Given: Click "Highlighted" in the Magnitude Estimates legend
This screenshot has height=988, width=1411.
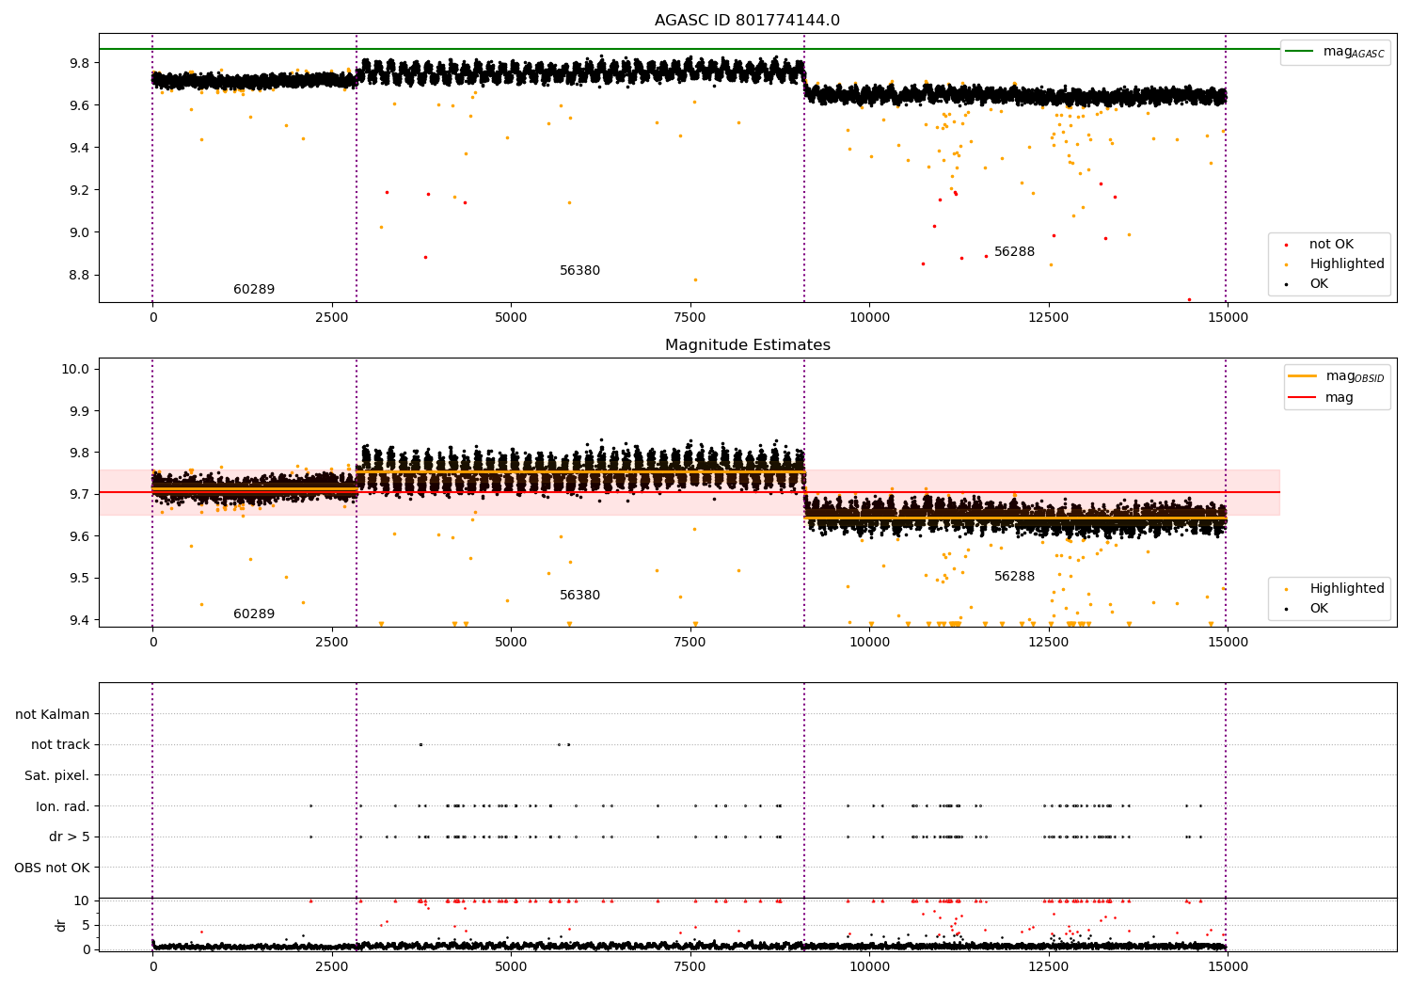Looking at the screenshot, I should pos(1347,589).
